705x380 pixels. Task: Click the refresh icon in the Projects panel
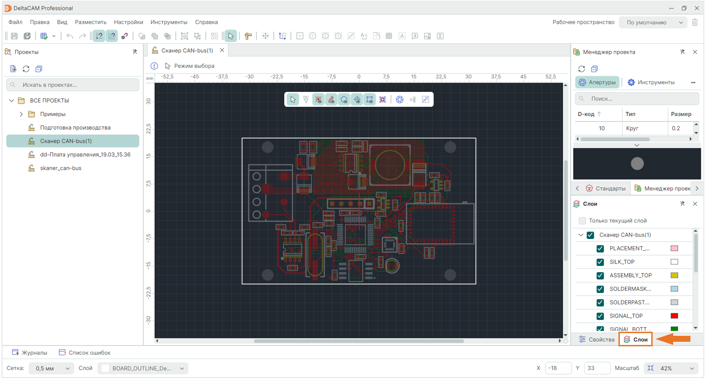point(26,69)
